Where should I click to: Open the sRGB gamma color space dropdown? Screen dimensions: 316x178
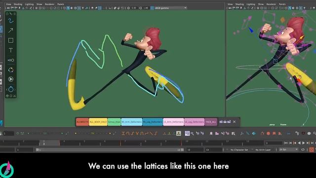pyautogui.click(x=170, y=8)
